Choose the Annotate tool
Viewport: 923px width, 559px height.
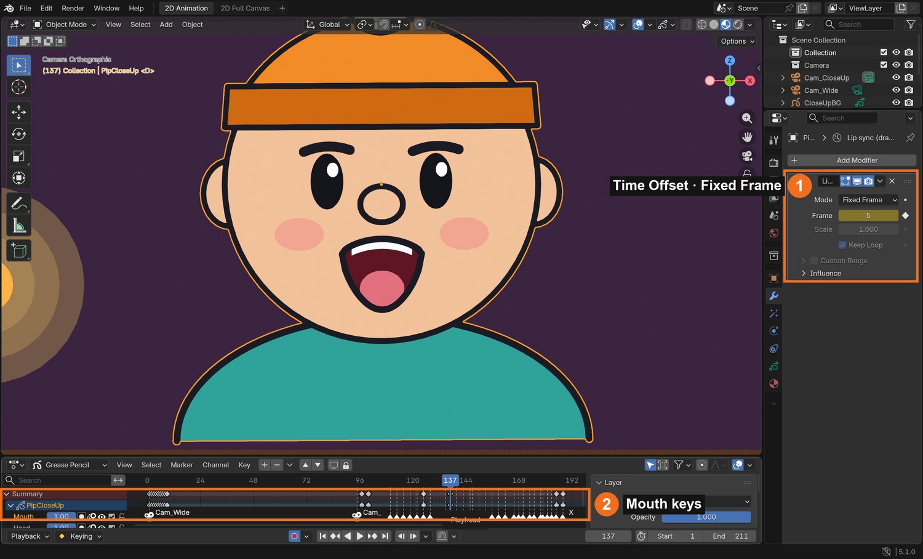pyautogui.click(x=19, y=203)
